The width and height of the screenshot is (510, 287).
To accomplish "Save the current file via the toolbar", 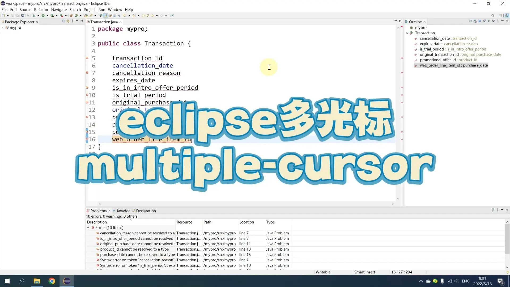I will [x=12, y=15].
